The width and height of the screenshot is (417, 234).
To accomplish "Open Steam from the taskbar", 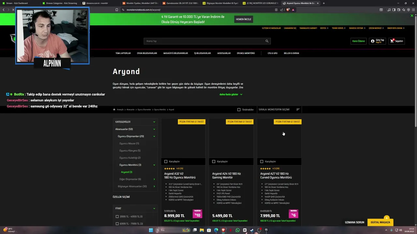I will (252, 230).
